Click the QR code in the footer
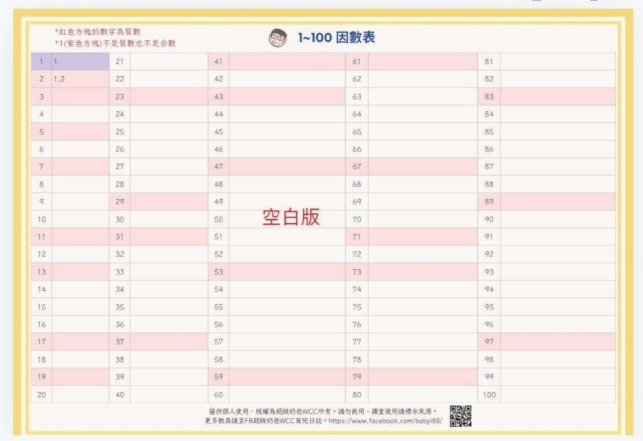Viewport: 643px width, 441px height. click(x=460, y=416)
